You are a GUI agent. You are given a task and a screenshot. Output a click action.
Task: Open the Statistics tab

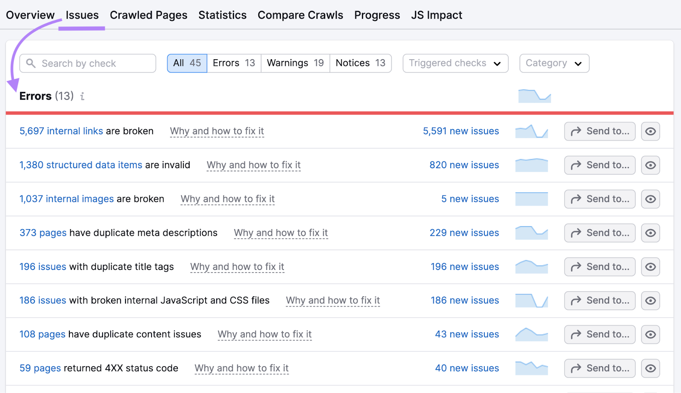(x=223, y=15)
